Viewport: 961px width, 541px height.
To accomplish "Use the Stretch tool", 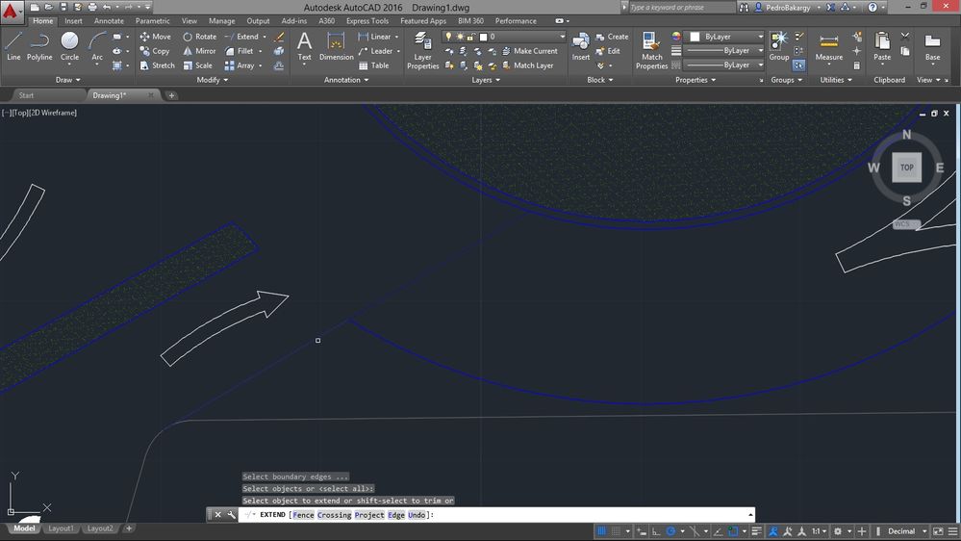I will point(157,65).
